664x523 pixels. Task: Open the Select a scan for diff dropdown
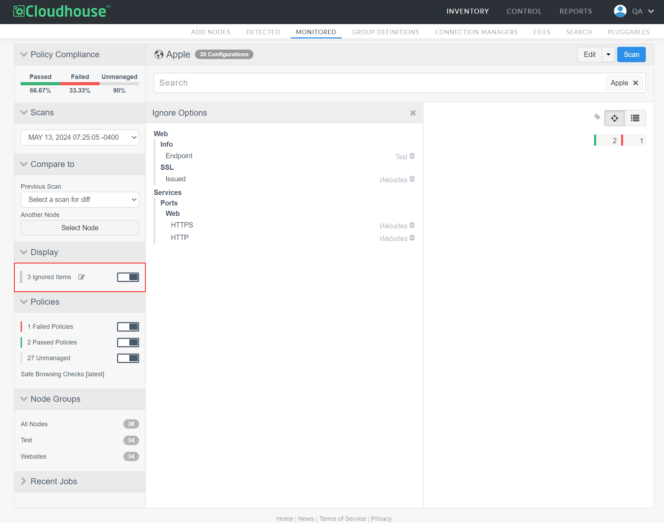click(x=80, y=199)
